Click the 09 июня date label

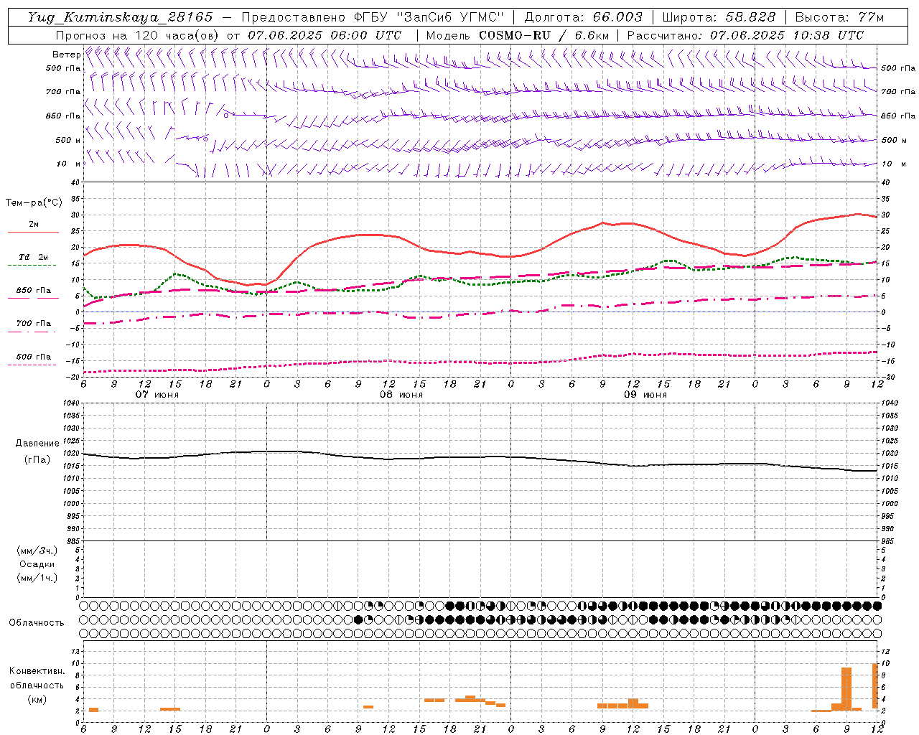(645, 395)
